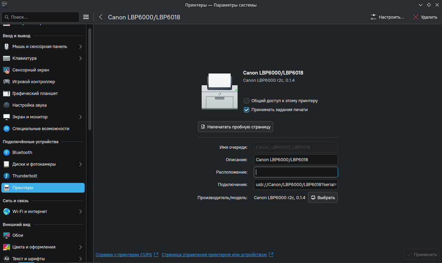Image resolution: width=442 pixels, height=263 pixels.
Task: Click the printer icon beside Принтеры
Action: point(6,188)
